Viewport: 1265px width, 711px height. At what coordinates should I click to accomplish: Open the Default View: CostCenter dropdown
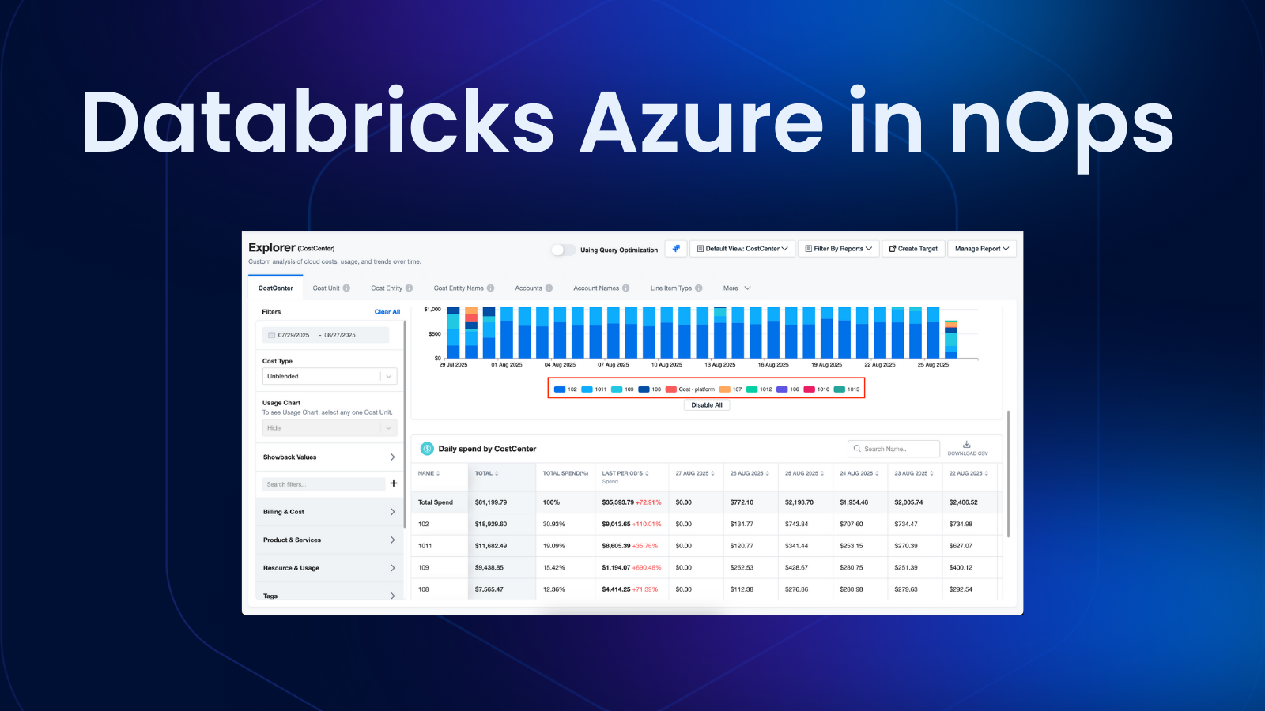[x=742, y=248]
